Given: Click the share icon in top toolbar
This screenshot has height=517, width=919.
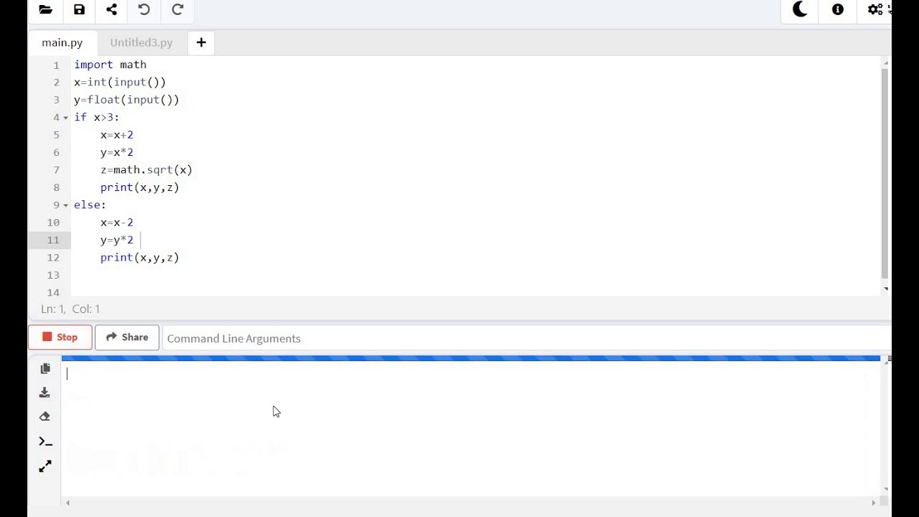Looking at the screenshot, I should (111, 9).
